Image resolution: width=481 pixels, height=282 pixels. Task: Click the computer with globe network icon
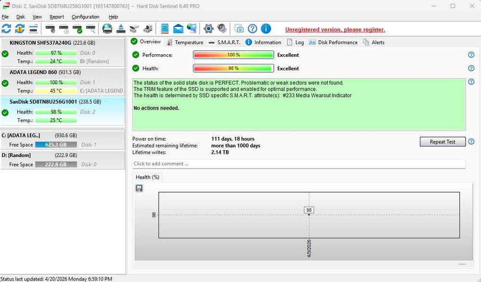point(192,29)
